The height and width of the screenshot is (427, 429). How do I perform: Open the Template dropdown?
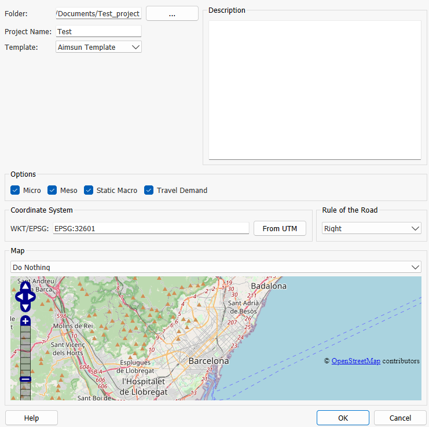tap(99, 48)
